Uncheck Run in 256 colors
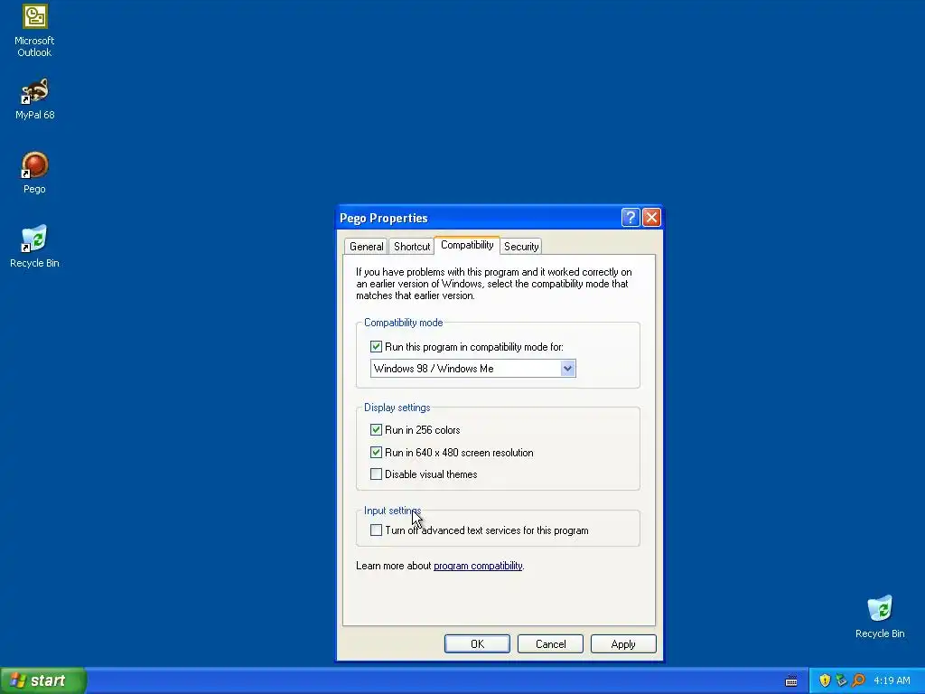The width and height of the screenshot is (925, 694). (376, 429)
